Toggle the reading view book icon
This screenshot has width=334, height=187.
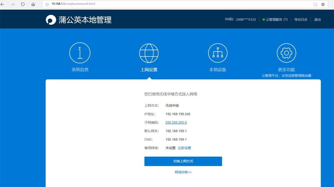315,4
